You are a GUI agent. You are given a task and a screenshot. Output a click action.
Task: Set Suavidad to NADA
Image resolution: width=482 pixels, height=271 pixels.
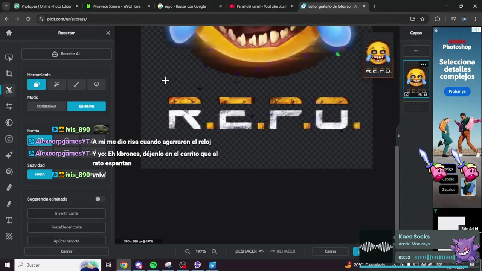(x=40, y=174)
